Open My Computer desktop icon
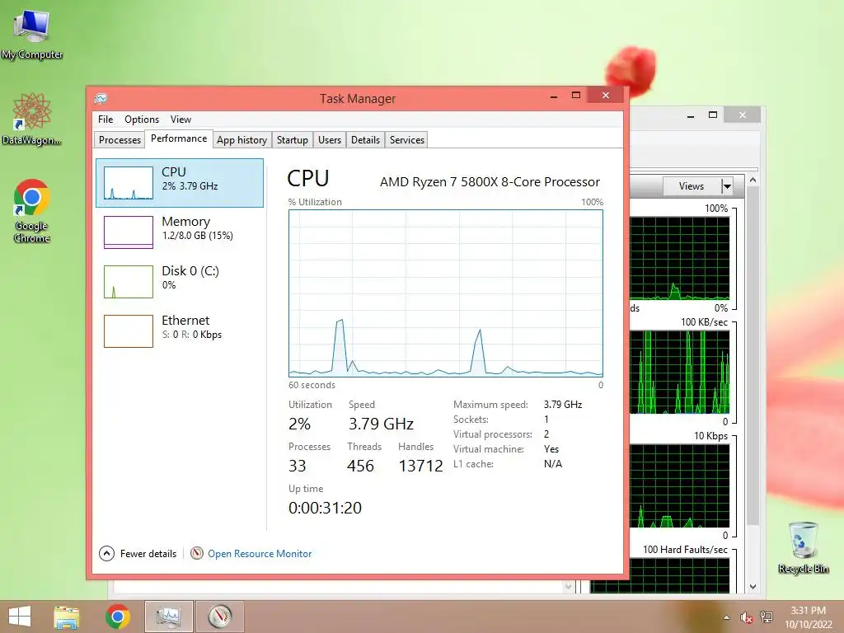Image resolution: width=844 pixels, height=633 pixels. (32, 34)
